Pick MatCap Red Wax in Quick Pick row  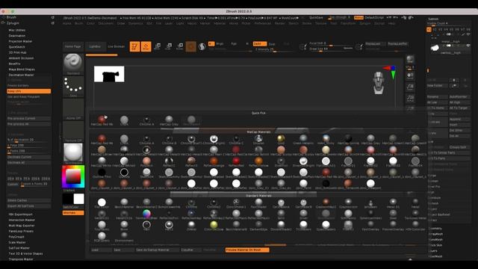(x=102, y=120)
